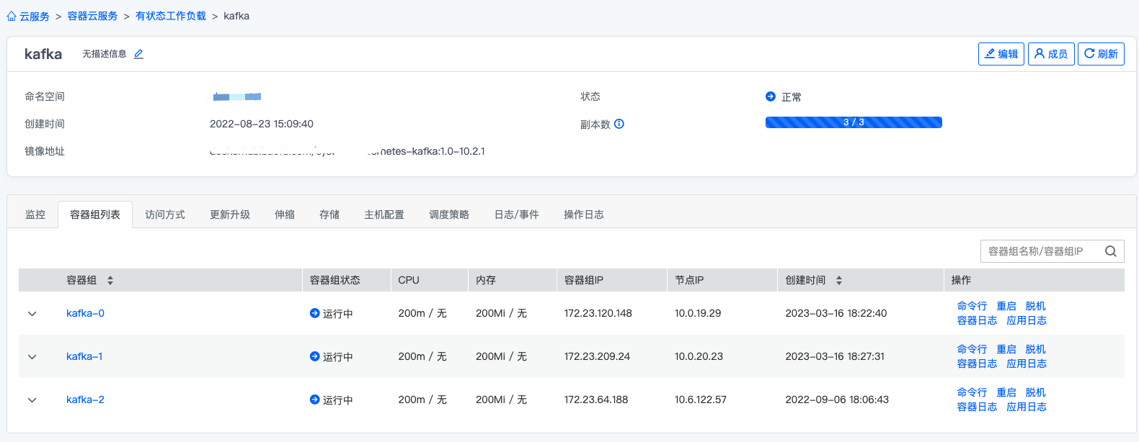The height and width of the screenshot is (442, 1139).
Task: Click the 刷新 refresh button
Action: (x=1100, y=54)
